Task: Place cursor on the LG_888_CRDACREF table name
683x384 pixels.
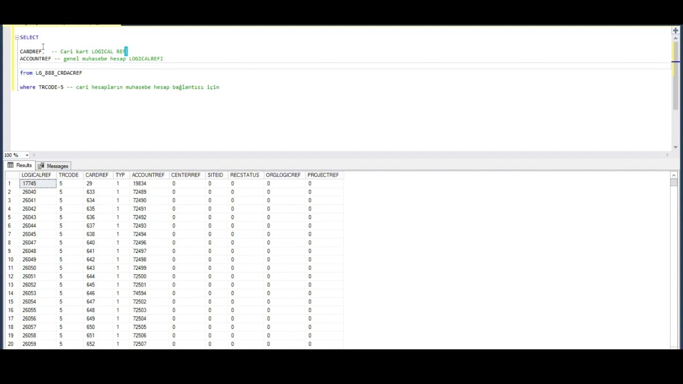Action: pos(59,73)
